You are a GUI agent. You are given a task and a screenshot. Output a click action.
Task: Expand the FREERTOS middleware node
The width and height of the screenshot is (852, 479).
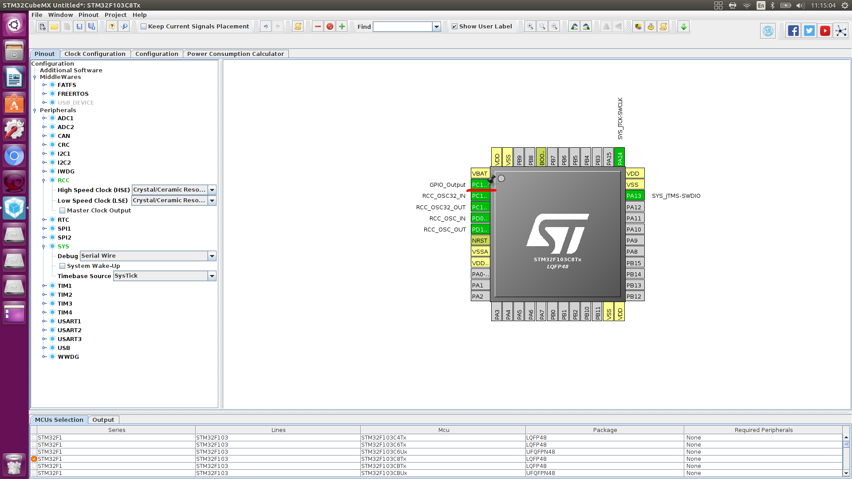(x=44, y=94)
